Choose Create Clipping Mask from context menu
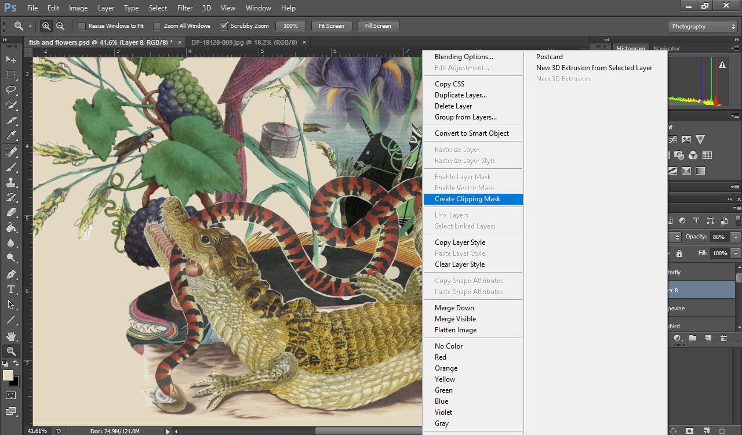 (x=467, y=199)
